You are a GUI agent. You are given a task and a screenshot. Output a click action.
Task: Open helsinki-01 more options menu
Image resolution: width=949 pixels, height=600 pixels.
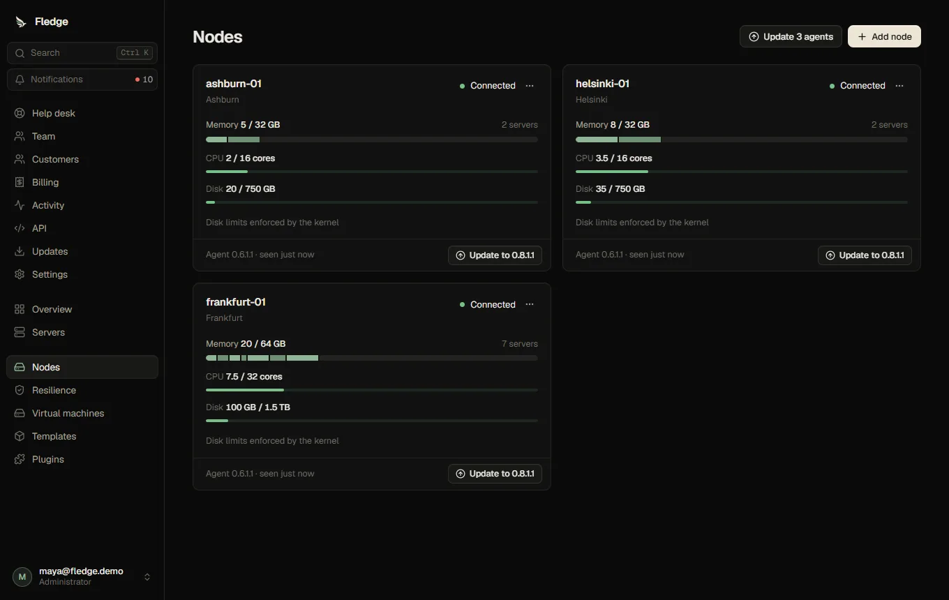899,86
